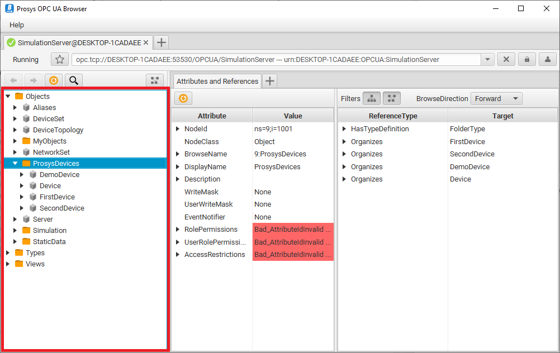Refresh the attributes panel
The height and width of the screenshot is (353, 560).
point(183,98)
